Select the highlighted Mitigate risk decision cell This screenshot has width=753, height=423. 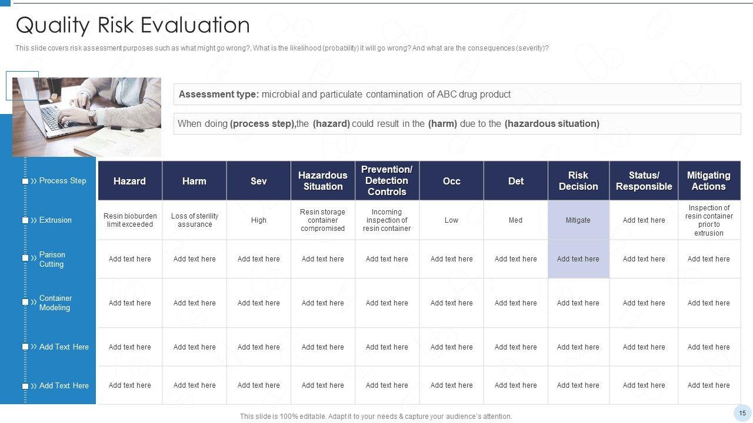pyautogui.click(x=578, y=220)
